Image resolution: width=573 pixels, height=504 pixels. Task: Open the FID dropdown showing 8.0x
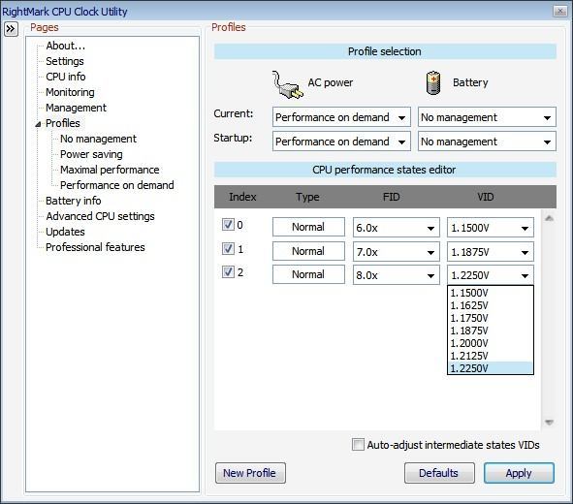tap(397, 275)
